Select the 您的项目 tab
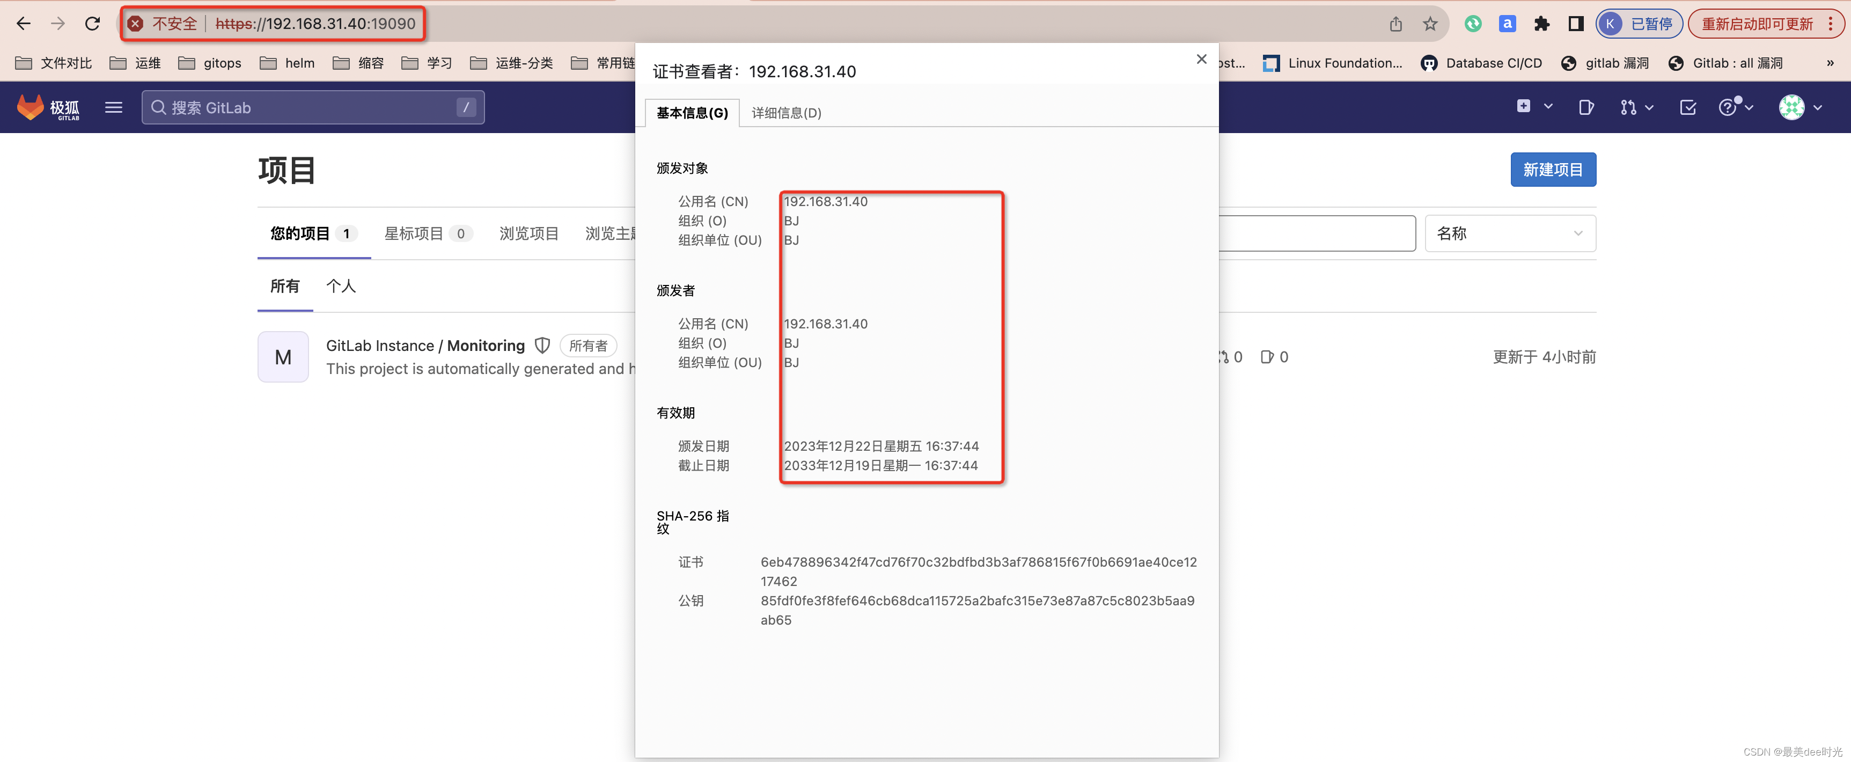This screenshot has height=762, width=1851. tap(314, 233)
